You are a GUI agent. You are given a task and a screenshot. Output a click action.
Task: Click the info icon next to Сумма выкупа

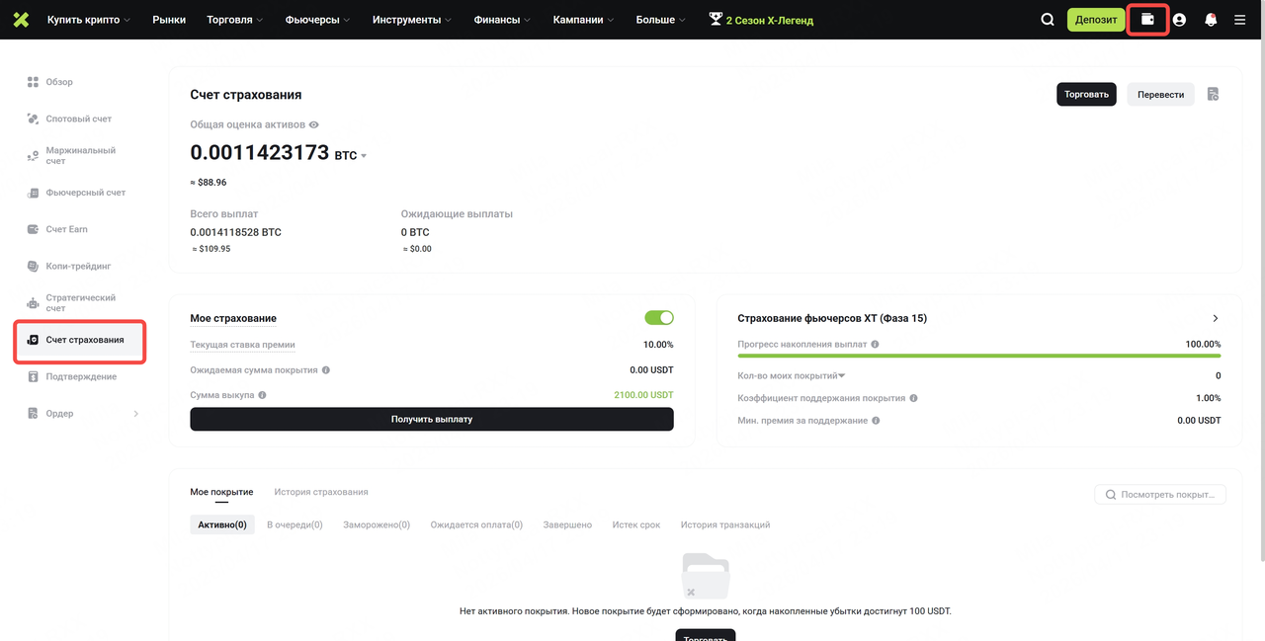(x=263, y=395)
